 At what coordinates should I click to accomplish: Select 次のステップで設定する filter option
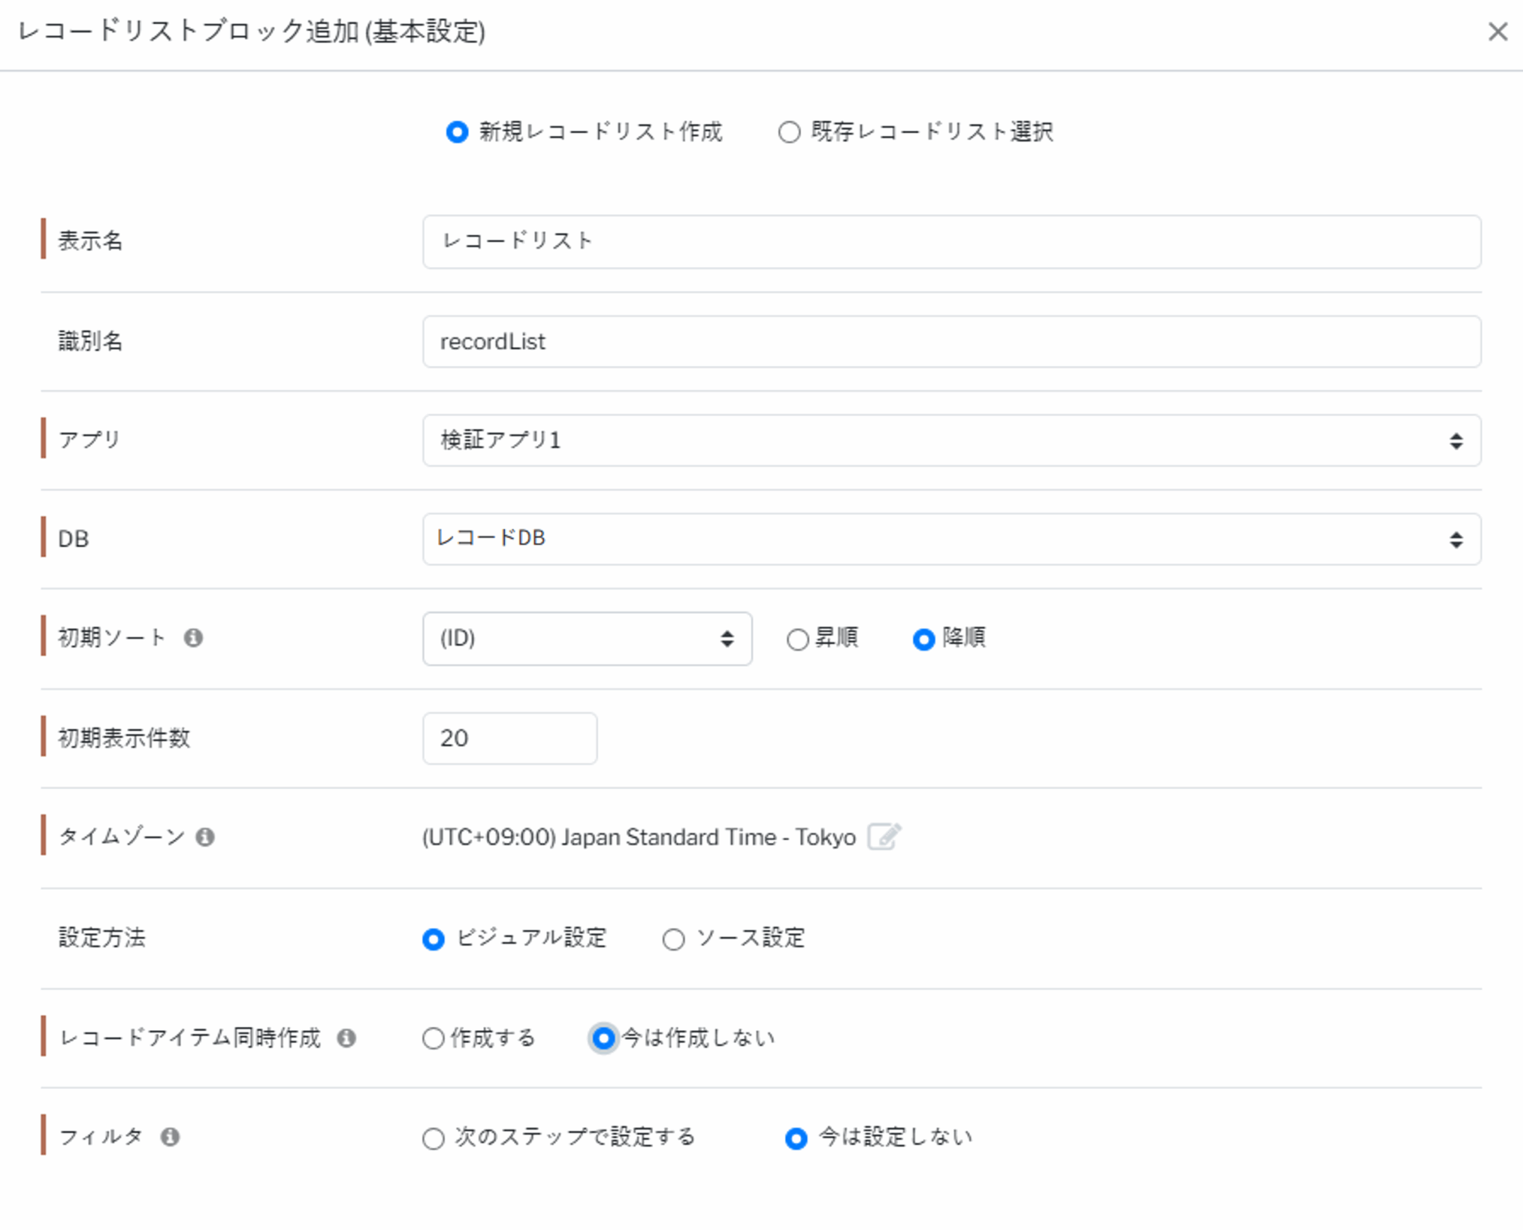point(433,1138)
